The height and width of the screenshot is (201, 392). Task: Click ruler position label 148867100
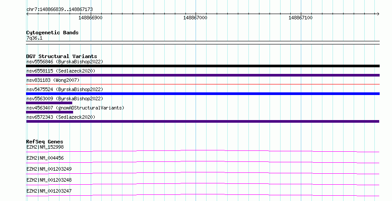pyautogui.click(x=300, y=18)
